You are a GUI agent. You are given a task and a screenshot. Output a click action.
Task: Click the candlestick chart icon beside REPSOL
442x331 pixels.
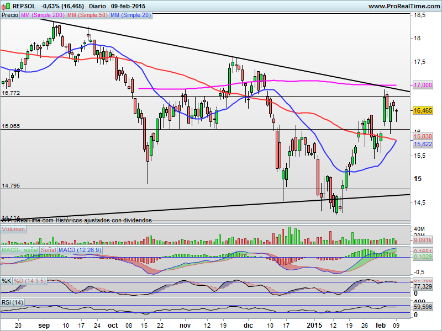point(6,6)
